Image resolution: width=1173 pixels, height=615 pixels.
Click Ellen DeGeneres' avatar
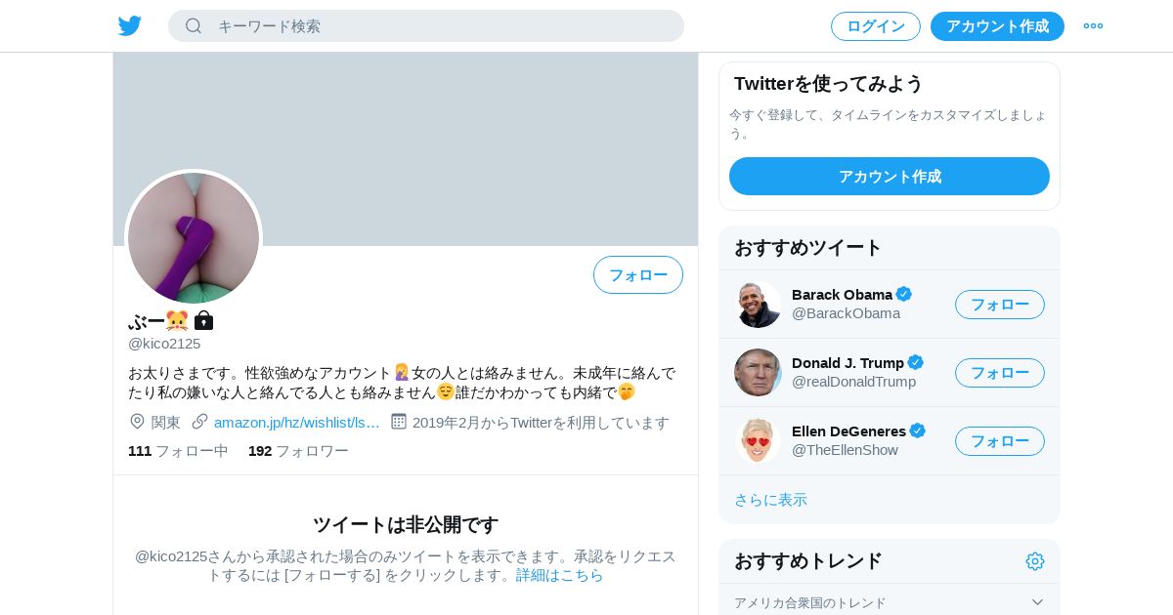click(x=758, y=440)
